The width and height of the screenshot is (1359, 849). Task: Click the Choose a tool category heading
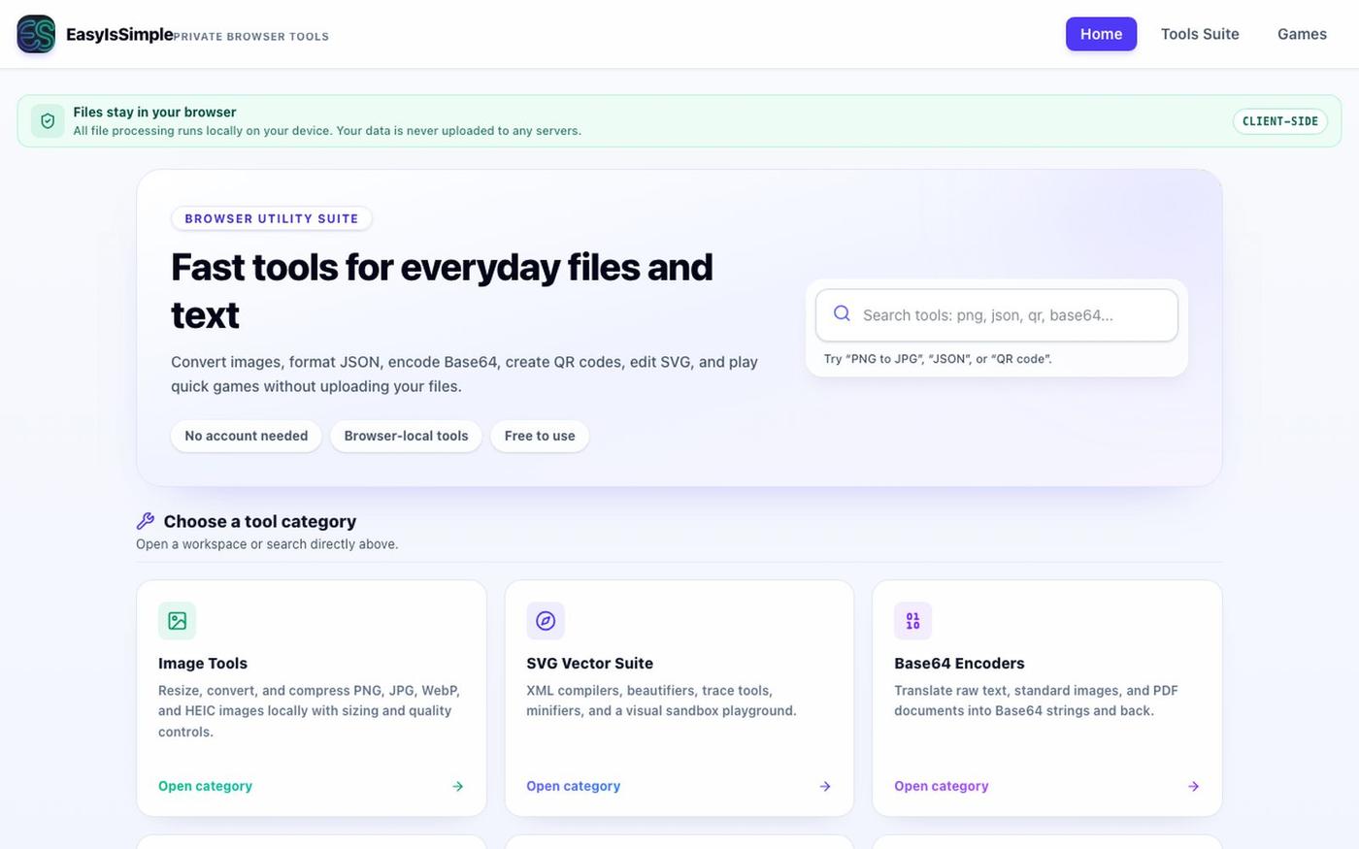(260, 522)
